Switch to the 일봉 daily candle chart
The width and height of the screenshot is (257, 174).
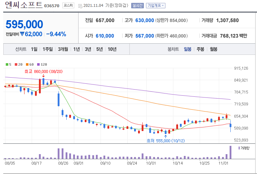187,49
